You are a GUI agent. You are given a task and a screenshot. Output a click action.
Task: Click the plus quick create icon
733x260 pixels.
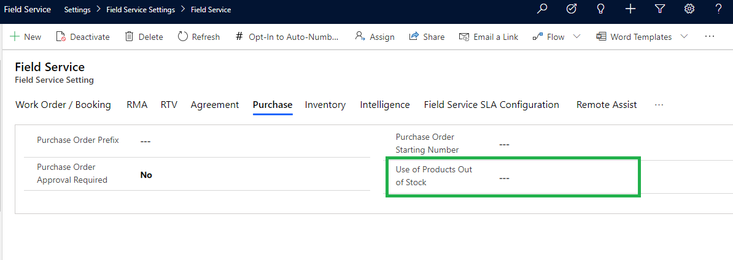pyautogui.click(x=630, y=9)
